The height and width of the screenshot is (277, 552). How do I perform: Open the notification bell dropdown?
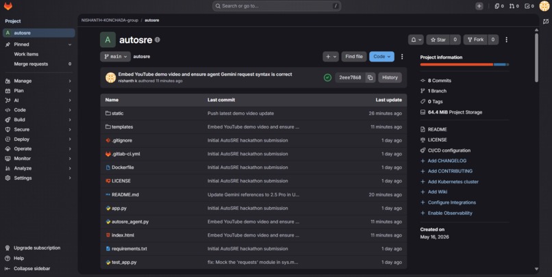tap(416, 40)
